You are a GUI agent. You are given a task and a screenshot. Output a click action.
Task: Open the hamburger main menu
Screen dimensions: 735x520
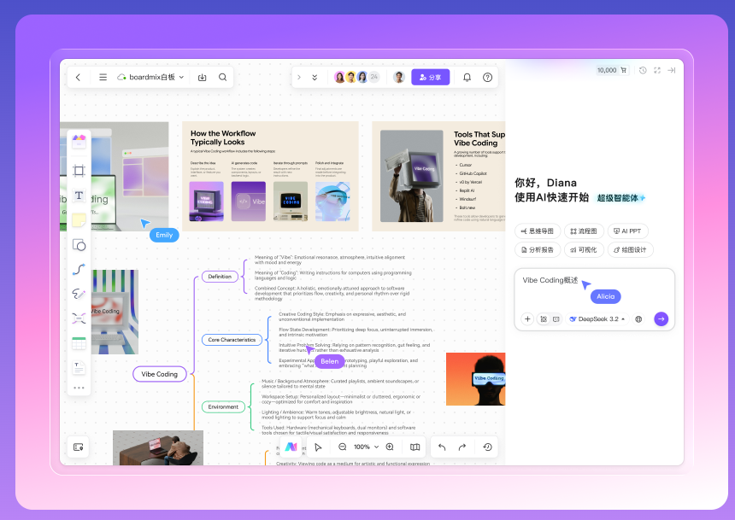tap(103, 78)
